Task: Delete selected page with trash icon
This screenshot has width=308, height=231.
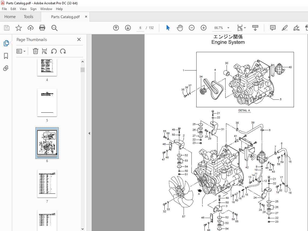Action: click(x=35, y=51)
